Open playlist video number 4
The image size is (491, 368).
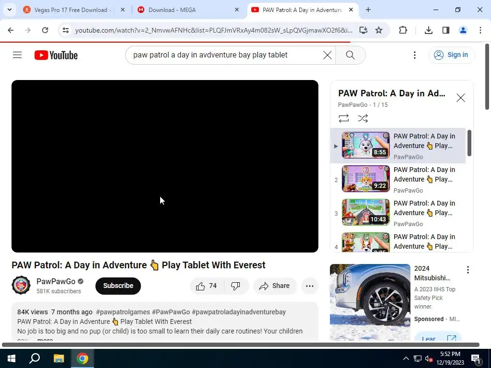(397, 241)
